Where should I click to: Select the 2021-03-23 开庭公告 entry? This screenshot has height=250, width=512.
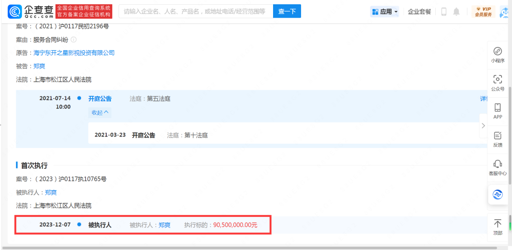click(144, 135)
